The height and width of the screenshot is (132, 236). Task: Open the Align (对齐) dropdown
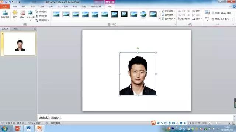coord(197,11)
